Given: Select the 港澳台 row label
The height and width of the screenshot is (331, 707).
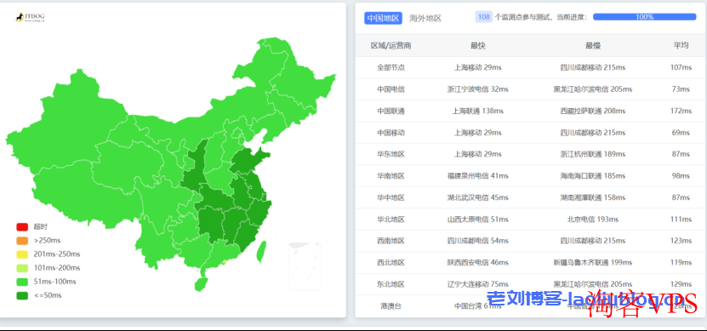Looking at the screenshot, I should (391, 306).
